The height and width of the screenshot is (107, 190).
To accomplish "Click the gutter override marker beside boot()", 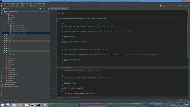I will [x=54, y=88].
